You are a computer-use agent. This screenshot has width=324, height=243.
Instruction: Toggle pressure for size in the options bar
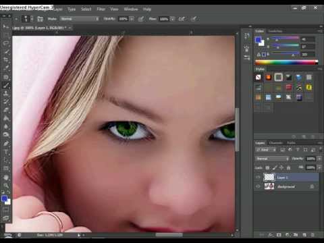tap(194, 19)
